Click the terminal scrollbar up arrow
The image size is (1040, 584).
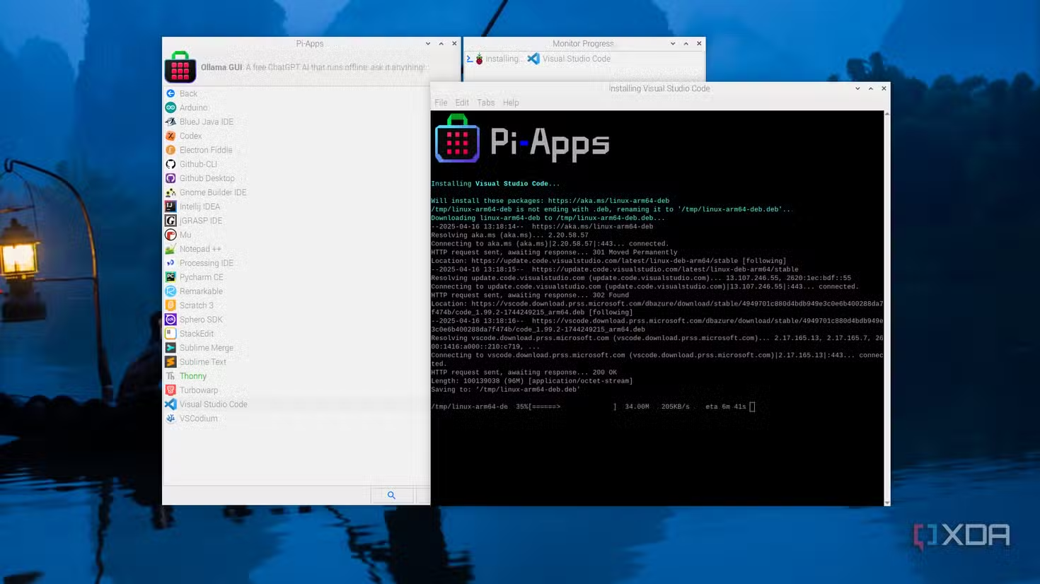pos(887,114)
